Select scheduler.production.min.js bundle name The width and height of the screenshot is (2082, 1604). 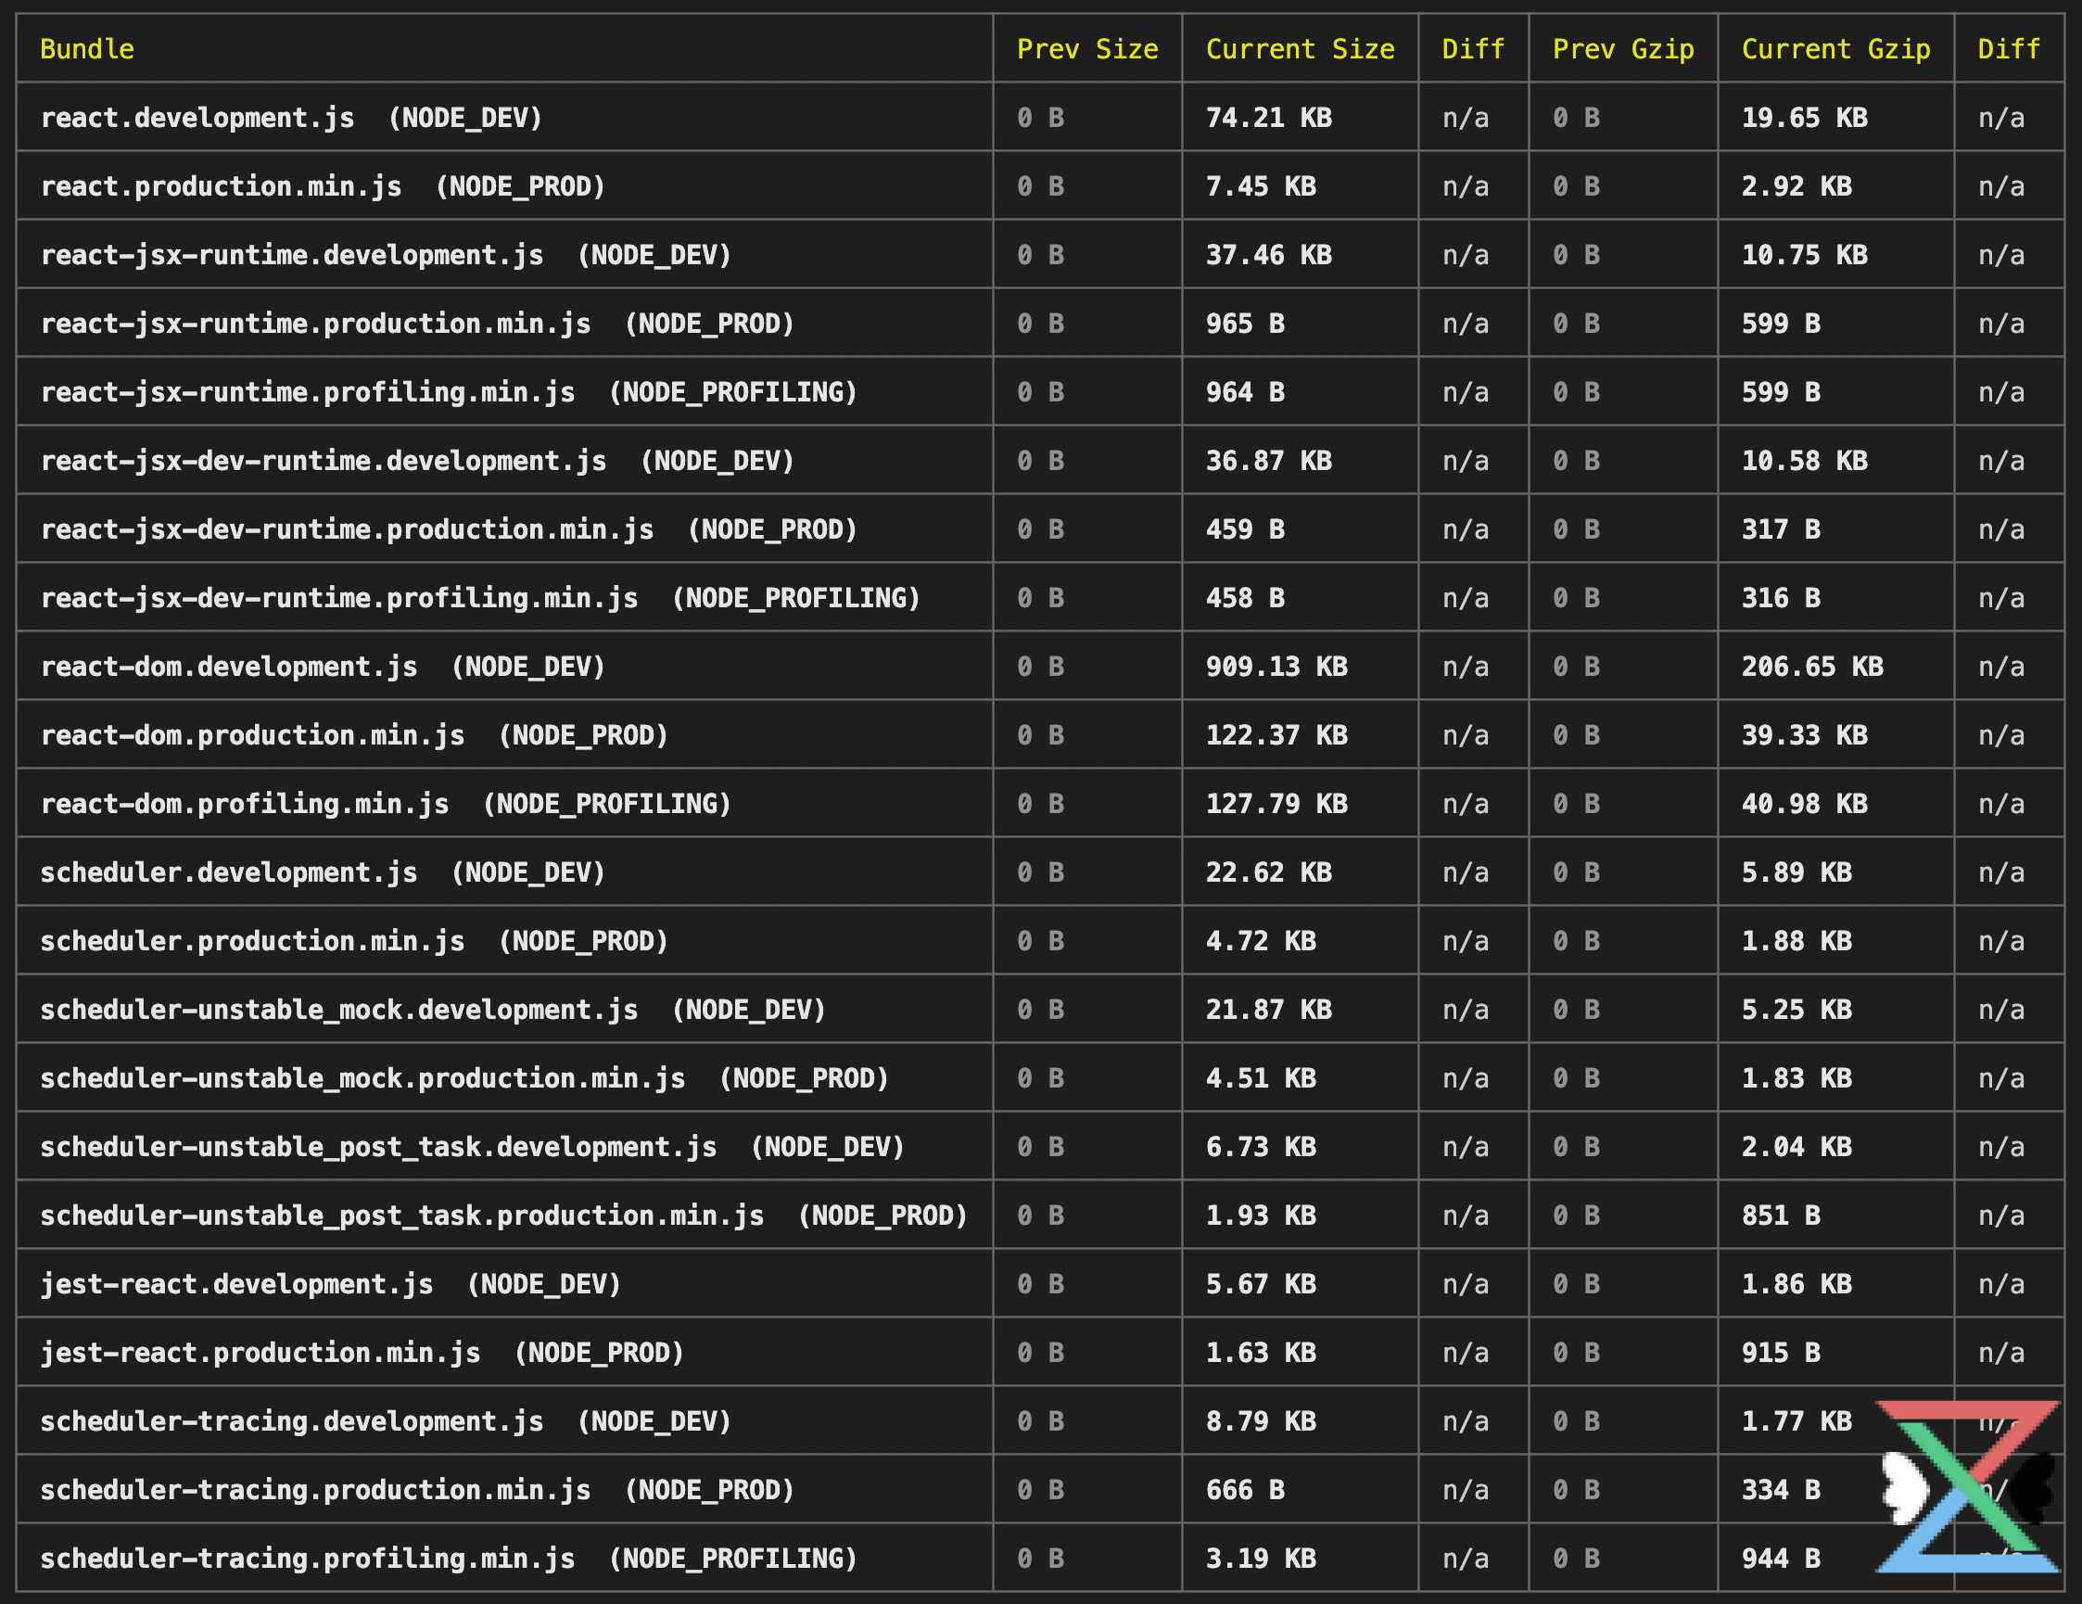coord(253,941)
